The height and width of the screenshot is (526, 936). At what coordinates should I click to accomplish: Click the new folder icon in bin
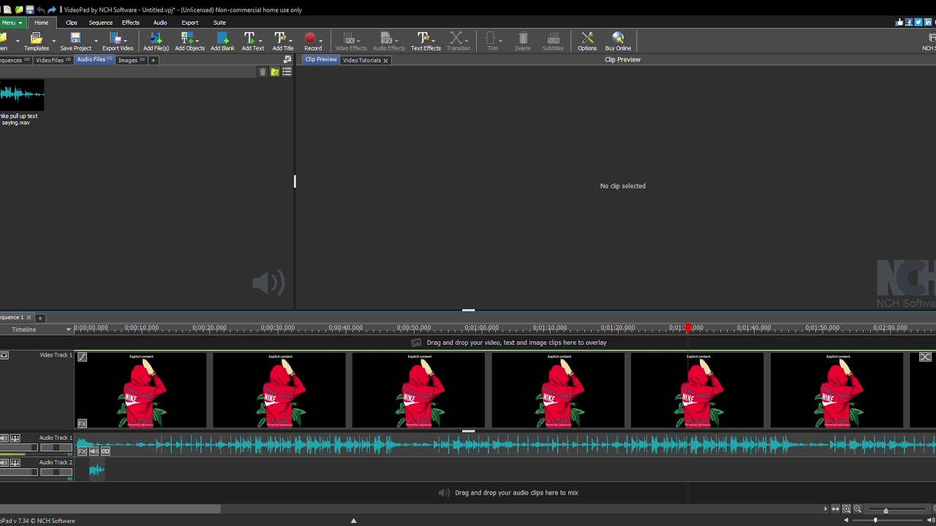click(275, 72)
